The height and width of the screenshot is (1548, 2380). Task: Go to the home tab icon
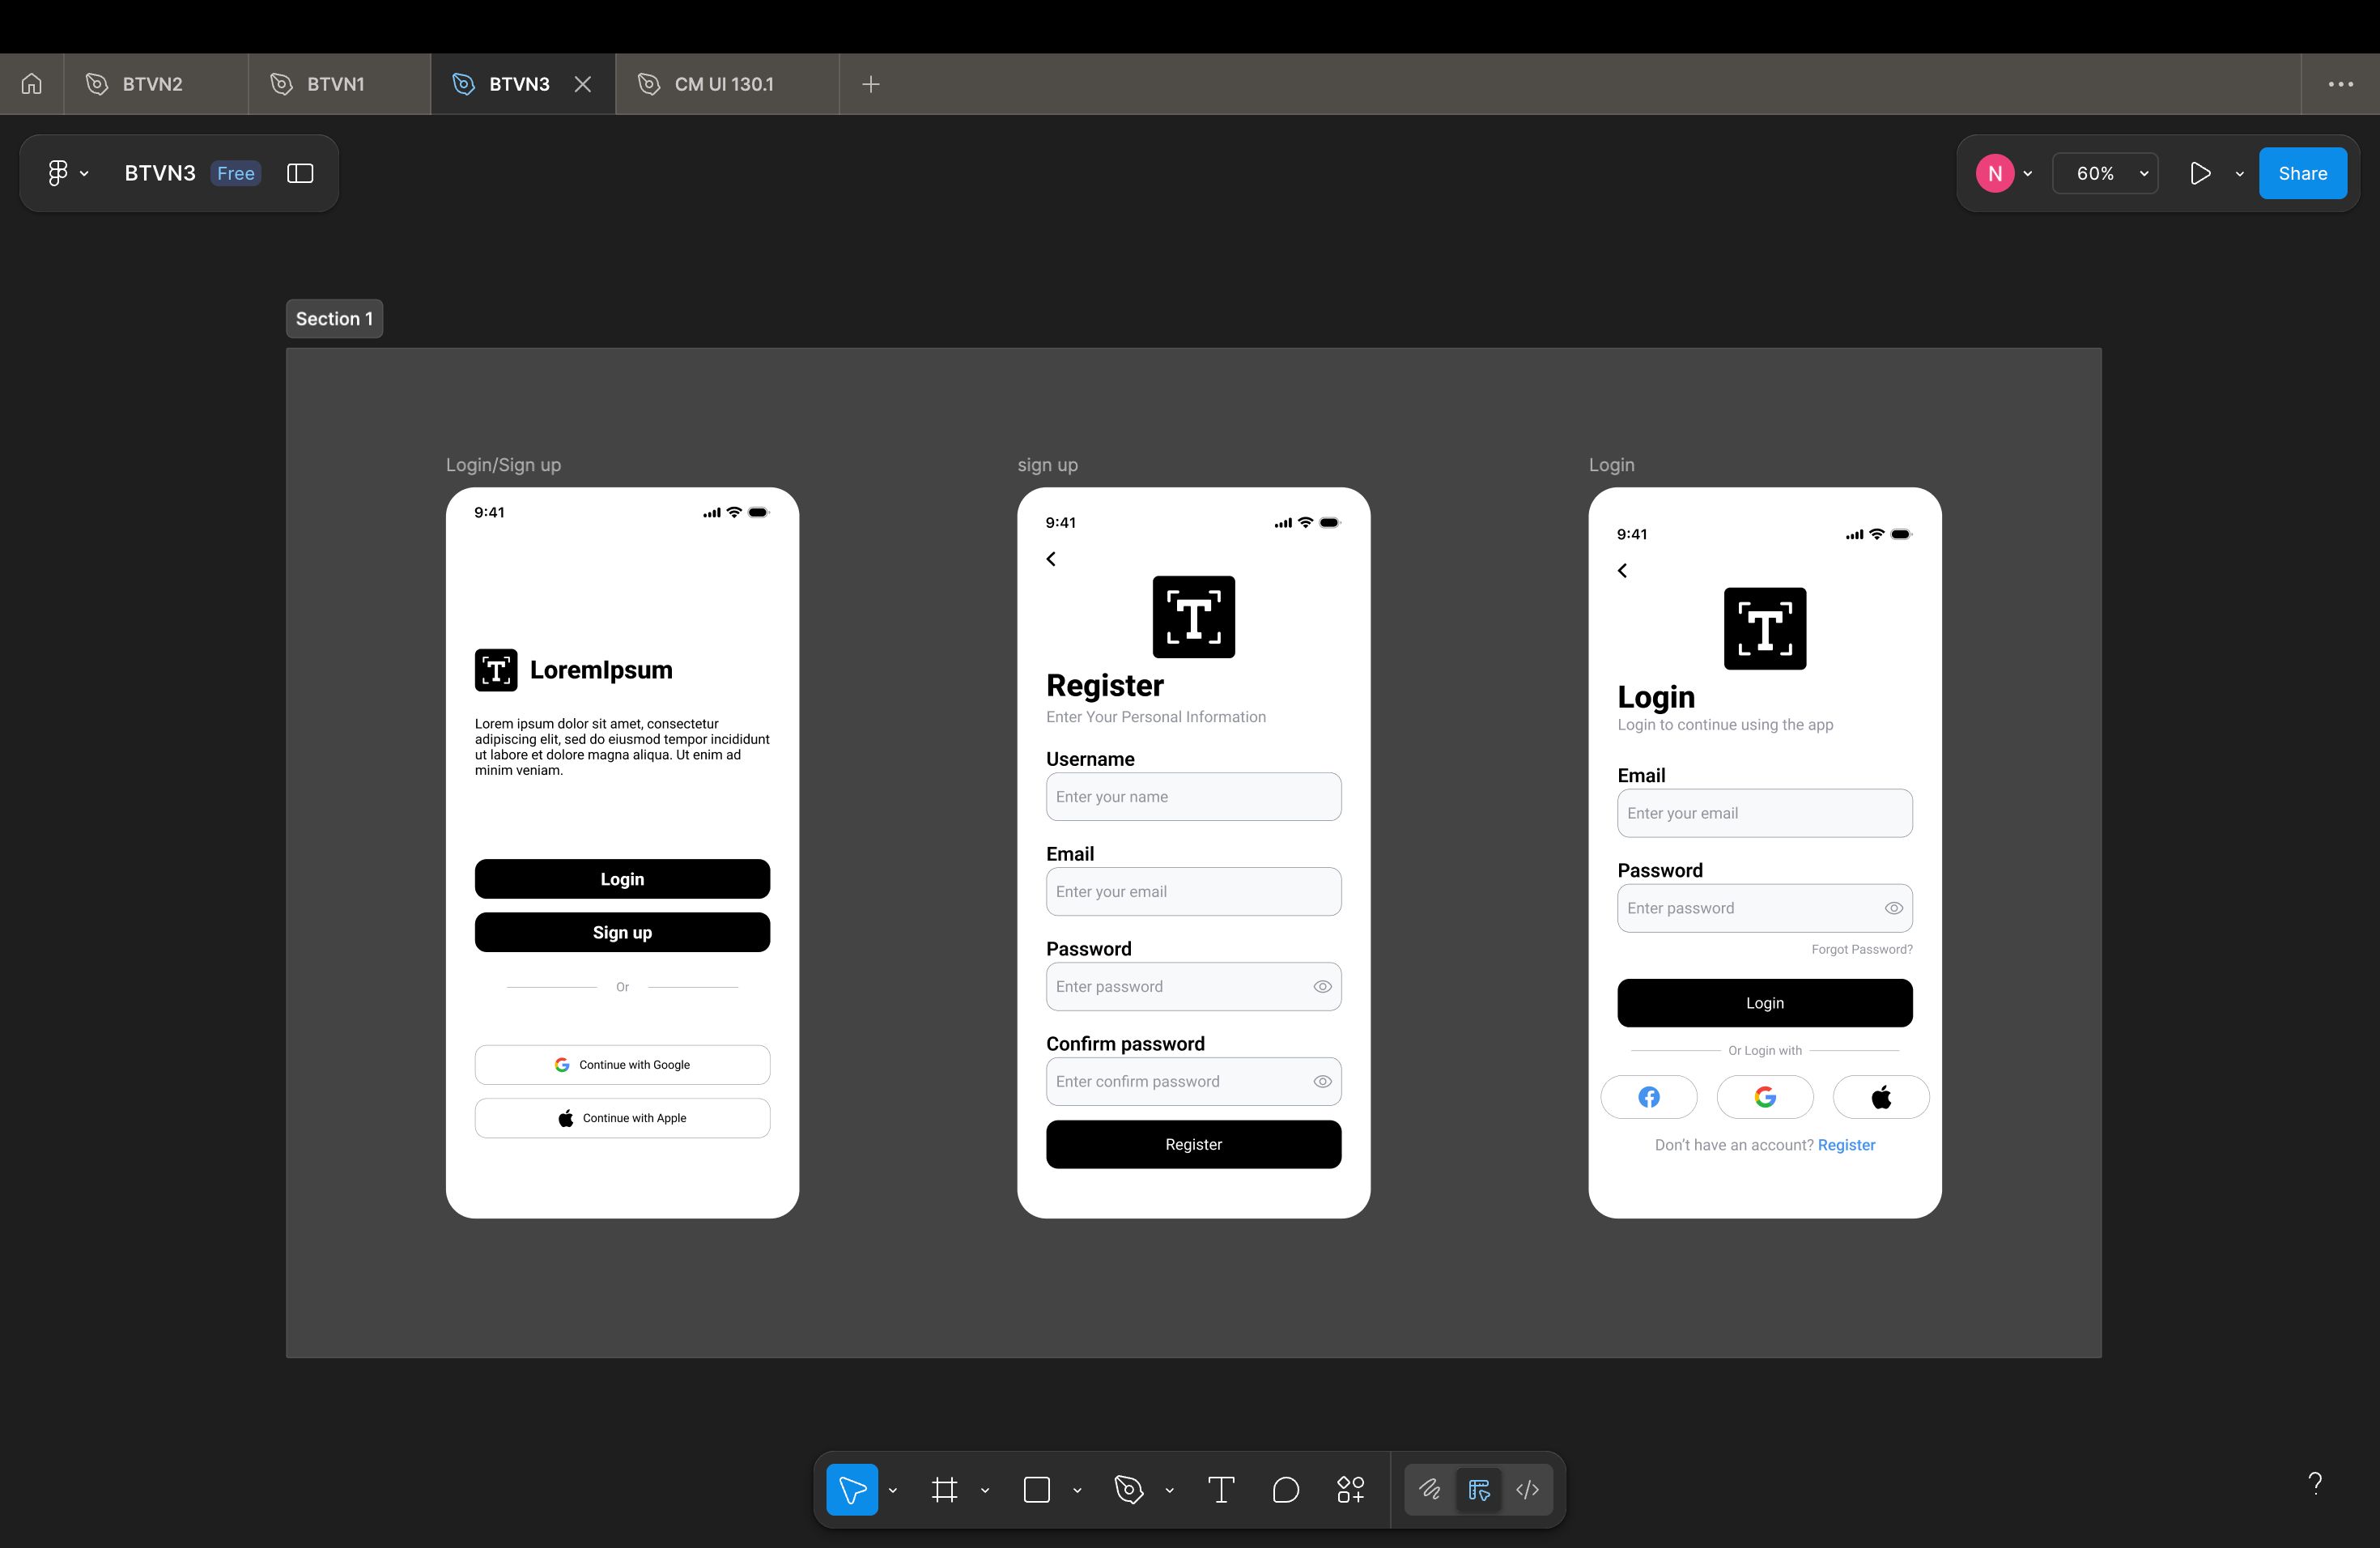tap(32, 84)
